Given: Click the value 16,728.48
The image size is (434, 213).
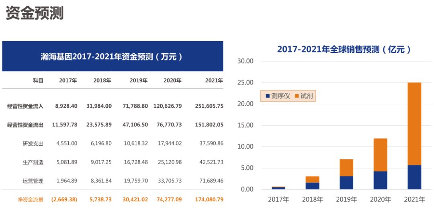Looking at the screenshot, I should tap(136, 162).
